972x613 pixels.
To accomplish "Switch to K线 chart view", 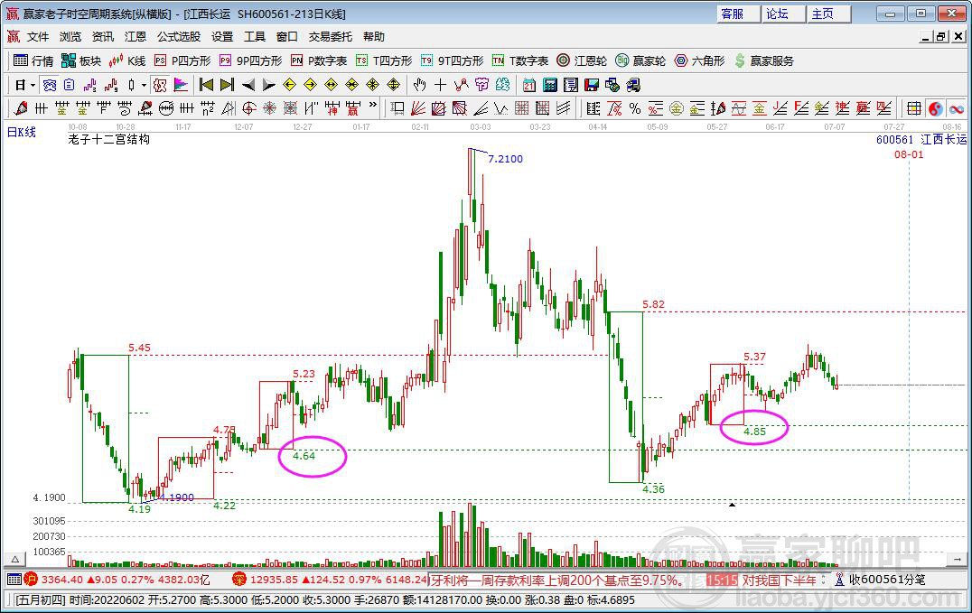I will point(127,60).
